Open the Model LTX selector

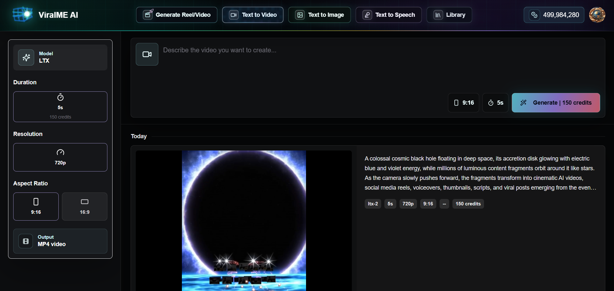(60, 57)
